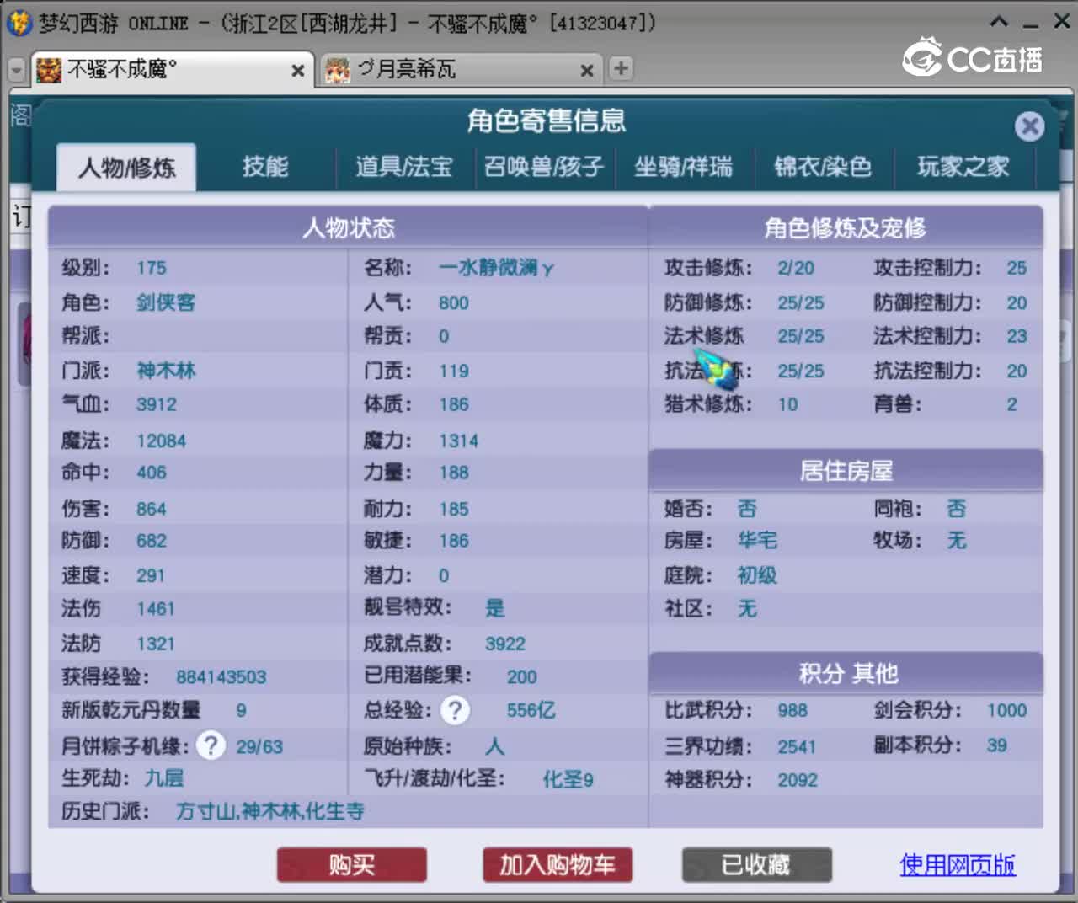Add a new window tab with plus
The height and width of the screenshot is (903, 1078).
(621, 68)
